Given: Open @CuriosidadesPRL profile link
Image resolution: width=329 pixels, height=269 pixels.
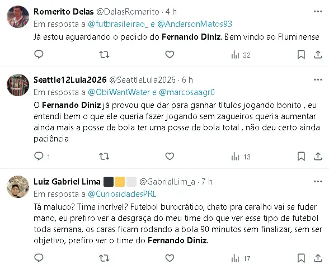Looking at the screenshot, I should click(x=122, y=194).
